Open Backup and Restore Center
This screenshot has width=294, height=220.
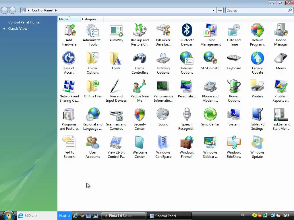140,35
